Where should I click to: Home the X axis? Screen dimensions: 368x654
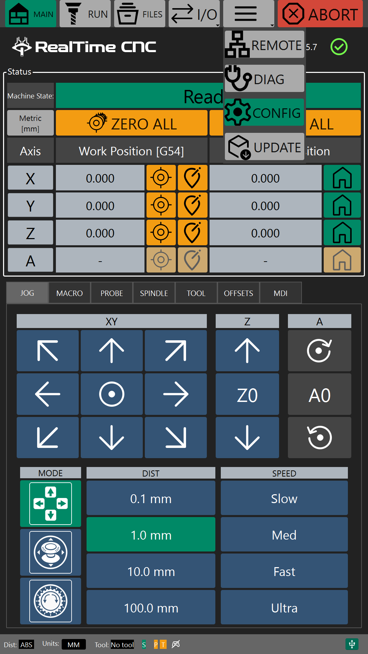[342, 178]
